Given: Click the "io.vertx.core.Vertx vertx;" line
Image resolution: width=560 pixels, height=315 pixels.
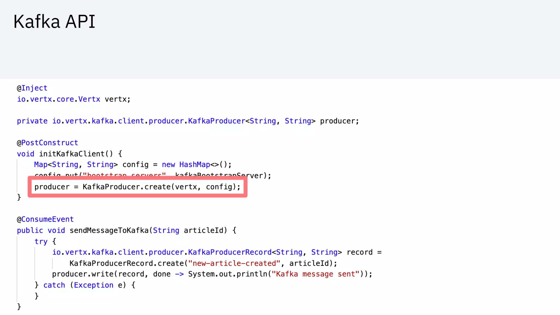Looking at the screenshot, I should point(74,99).
